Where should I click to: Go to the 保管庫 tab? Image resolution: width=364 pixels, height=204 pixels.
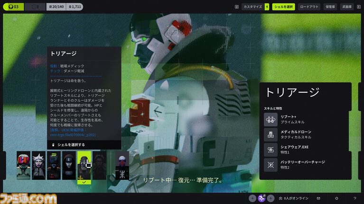[x=330, y=7]
